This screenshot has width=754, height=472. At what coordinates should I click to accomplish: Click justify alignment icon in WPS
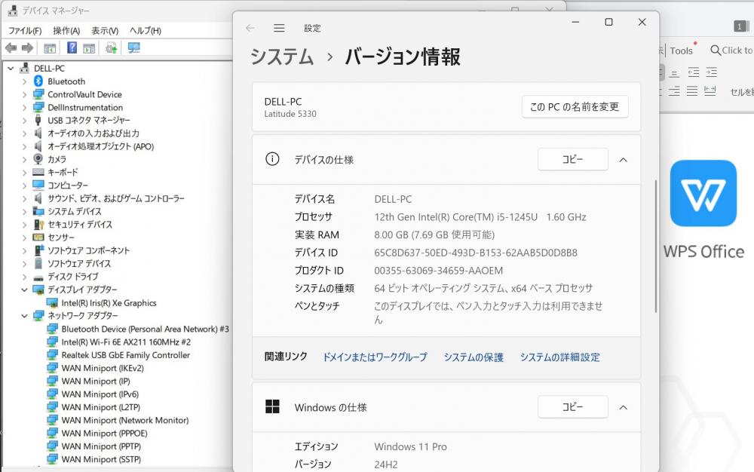tap(692, 90)
